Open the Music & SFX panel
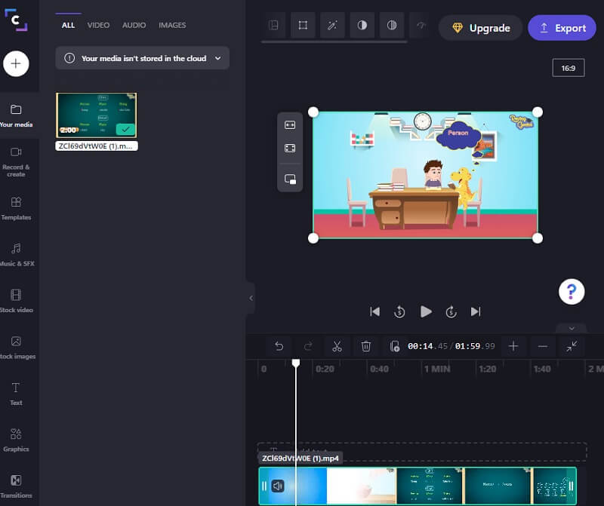 [16, 253]
